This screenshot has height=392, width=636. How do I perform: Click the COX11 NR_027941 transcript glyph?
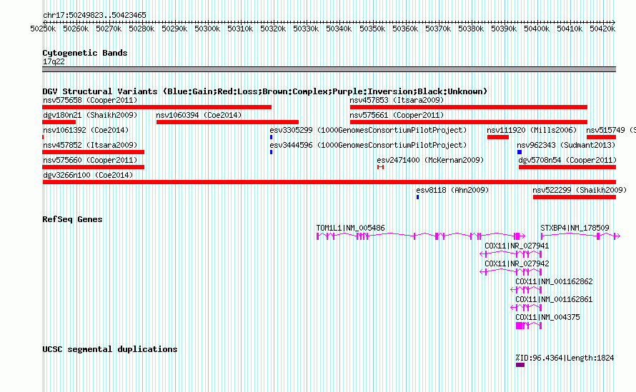[511, 253]
